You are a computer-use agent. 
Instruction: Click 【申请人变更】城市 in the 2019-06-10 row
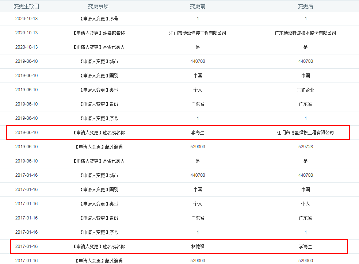tap(99, 61)
